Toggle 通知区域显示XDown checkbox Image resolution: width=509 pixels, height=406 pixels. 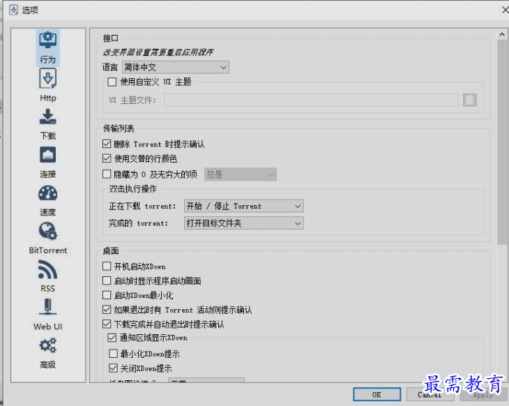pyautogui.click(x=112, y=338)
